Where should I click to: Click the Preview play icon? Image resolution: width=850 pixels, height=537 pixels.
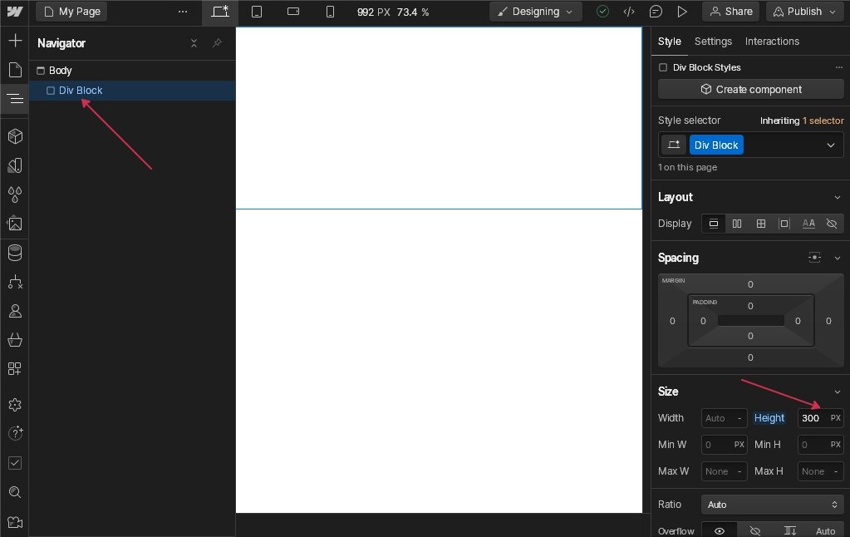click(682, 12)
